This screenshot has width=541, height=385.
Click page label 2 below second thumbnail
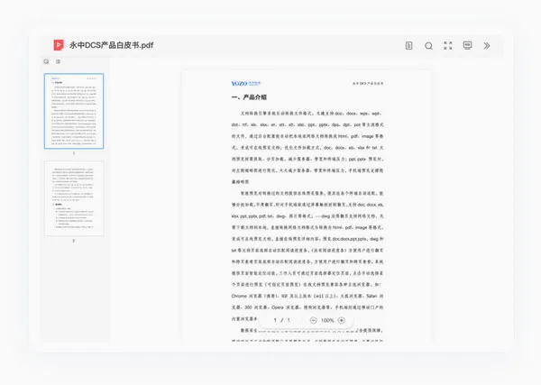tap(74, 241)
